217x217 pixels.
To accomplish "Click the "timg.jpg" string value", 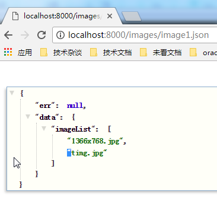I will tap(87, 153).
